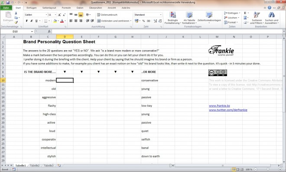Click the Format Painter brush icon

coord(16,22)
